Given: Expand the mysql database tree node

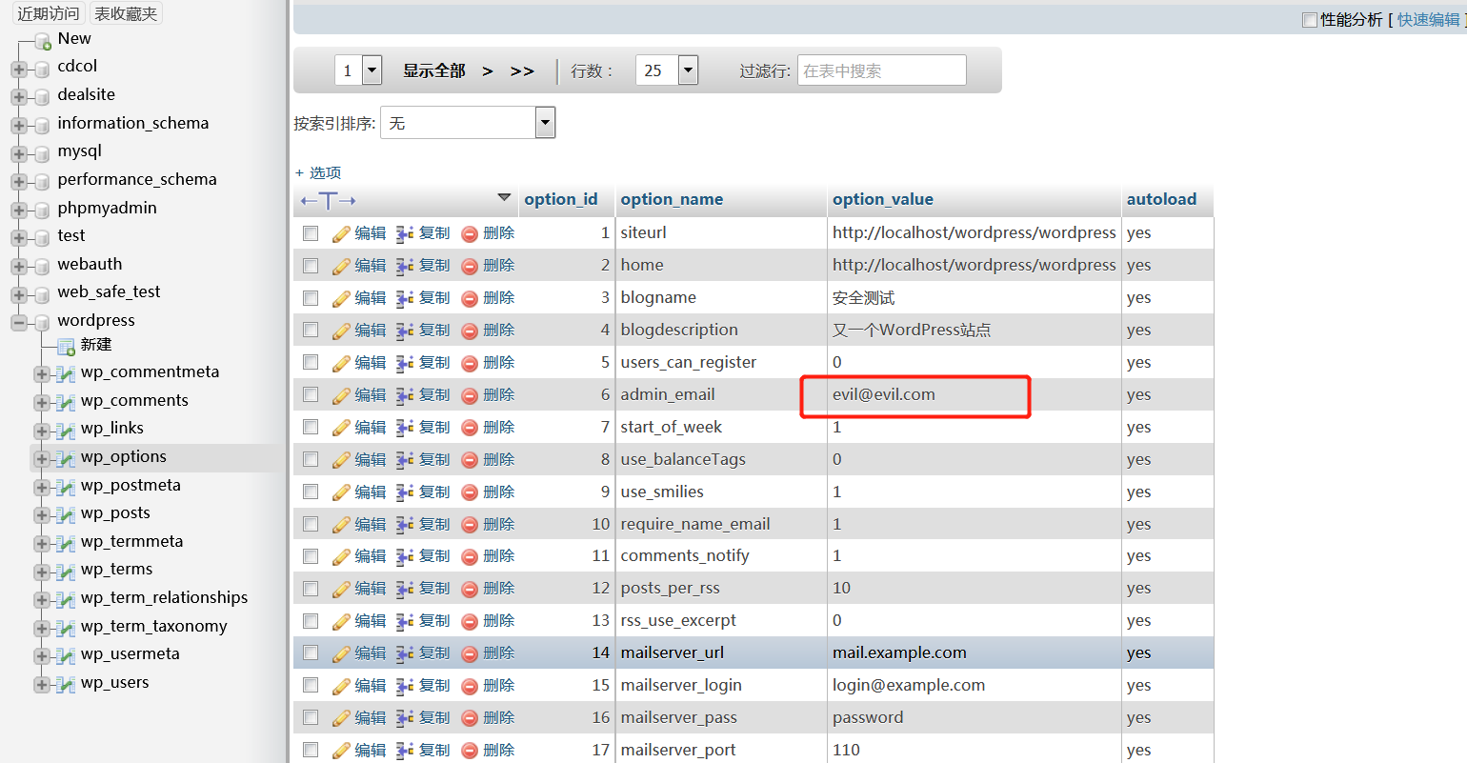Looking at the screenshot, I should click(x=18, y=152).
